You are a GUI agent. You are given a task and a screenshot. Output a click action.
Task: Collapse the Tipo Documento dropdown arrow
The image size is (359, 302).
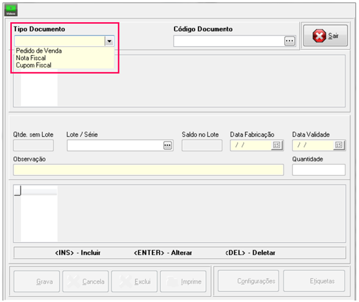pyautogui.click(x=109, y=41)
